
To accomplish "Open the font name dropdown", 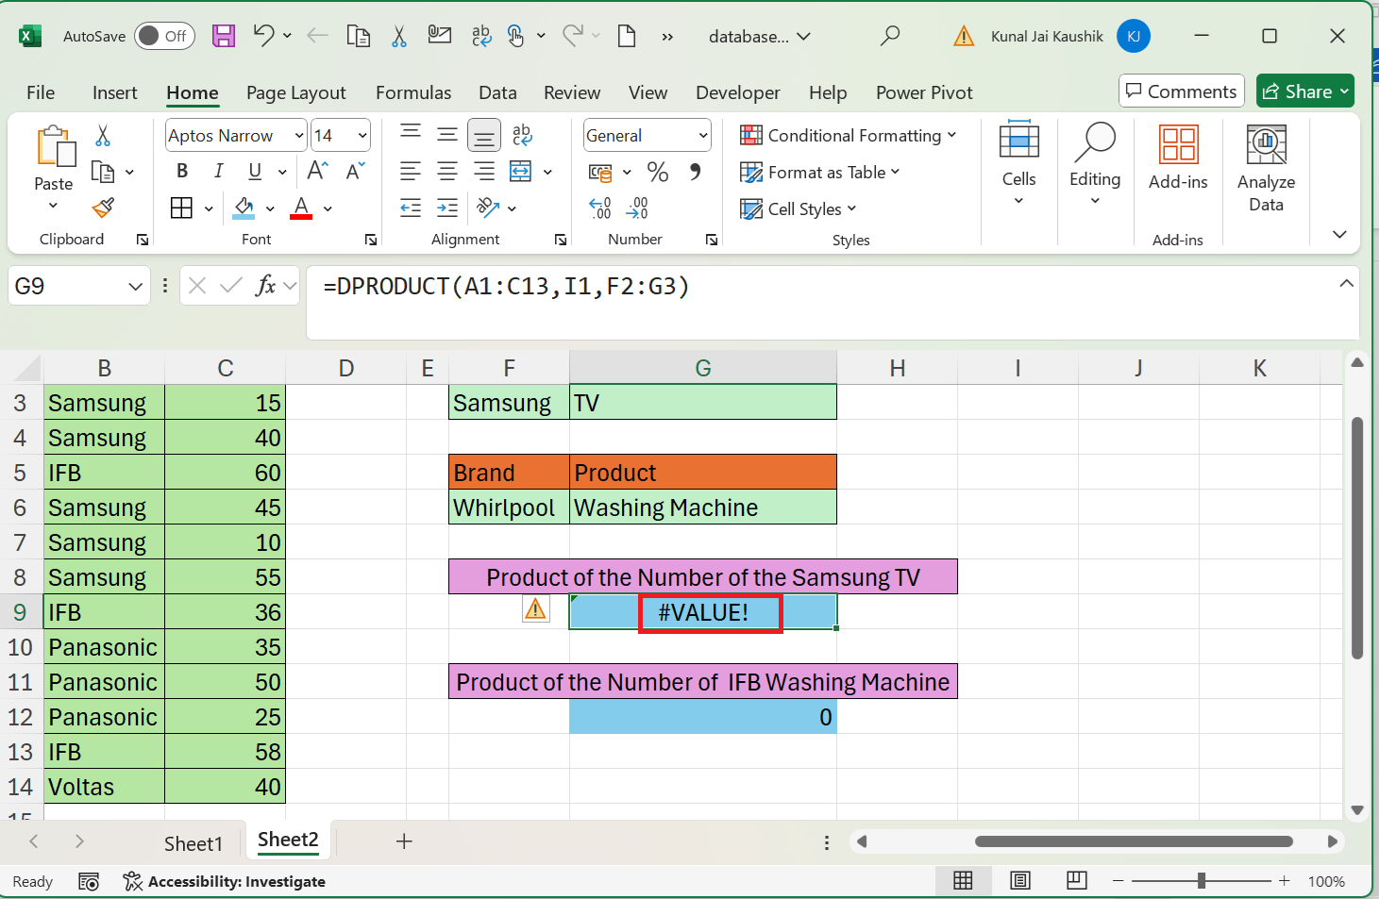I will pos(299,135).
